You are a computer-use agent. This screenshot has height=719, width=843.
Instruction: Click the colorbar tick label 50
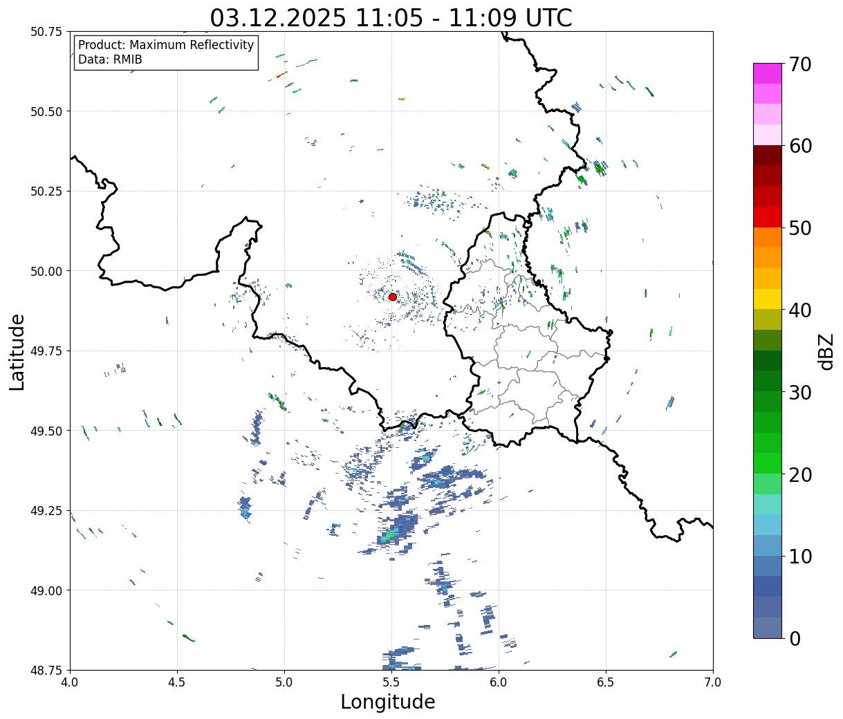[800, 228]
